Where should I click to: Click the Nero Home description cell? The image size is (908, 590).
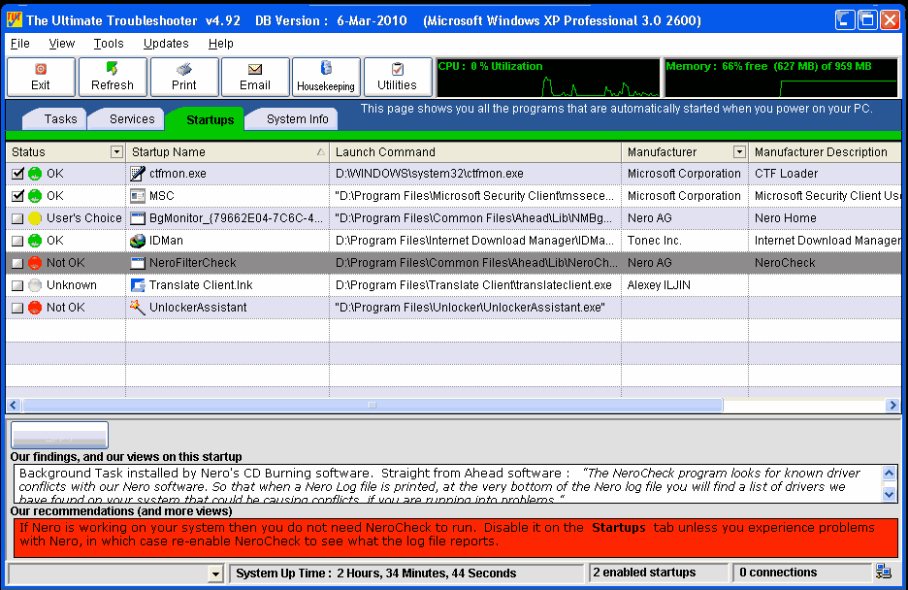(825, 218)
